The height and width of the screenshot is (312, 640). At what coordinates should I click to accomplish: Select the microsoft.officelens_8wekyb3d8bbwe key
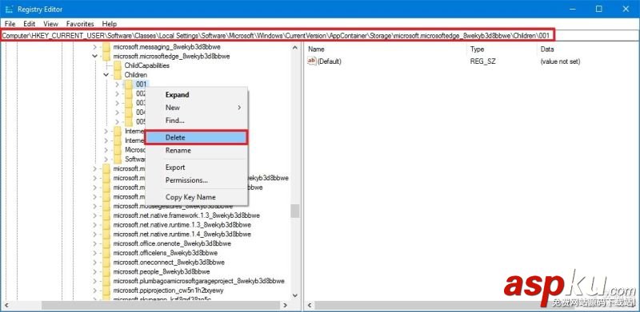[x=165, y=253]
